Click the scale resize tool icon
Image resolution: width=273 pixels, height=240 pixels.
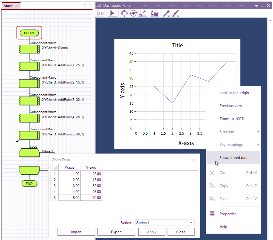[143, 13]
